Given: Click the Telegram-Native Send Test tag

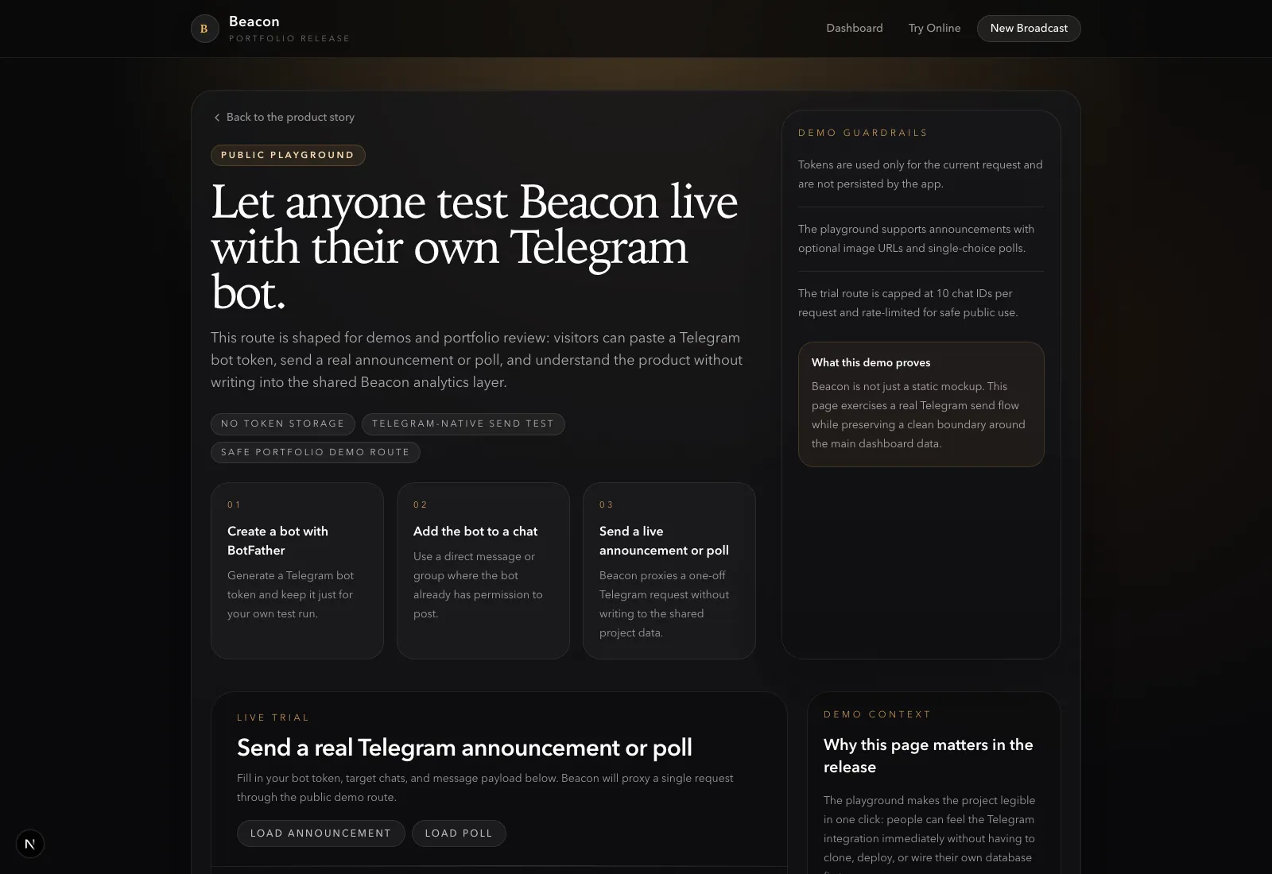Looking at the screenshot, I should click(x=463, y=423).
